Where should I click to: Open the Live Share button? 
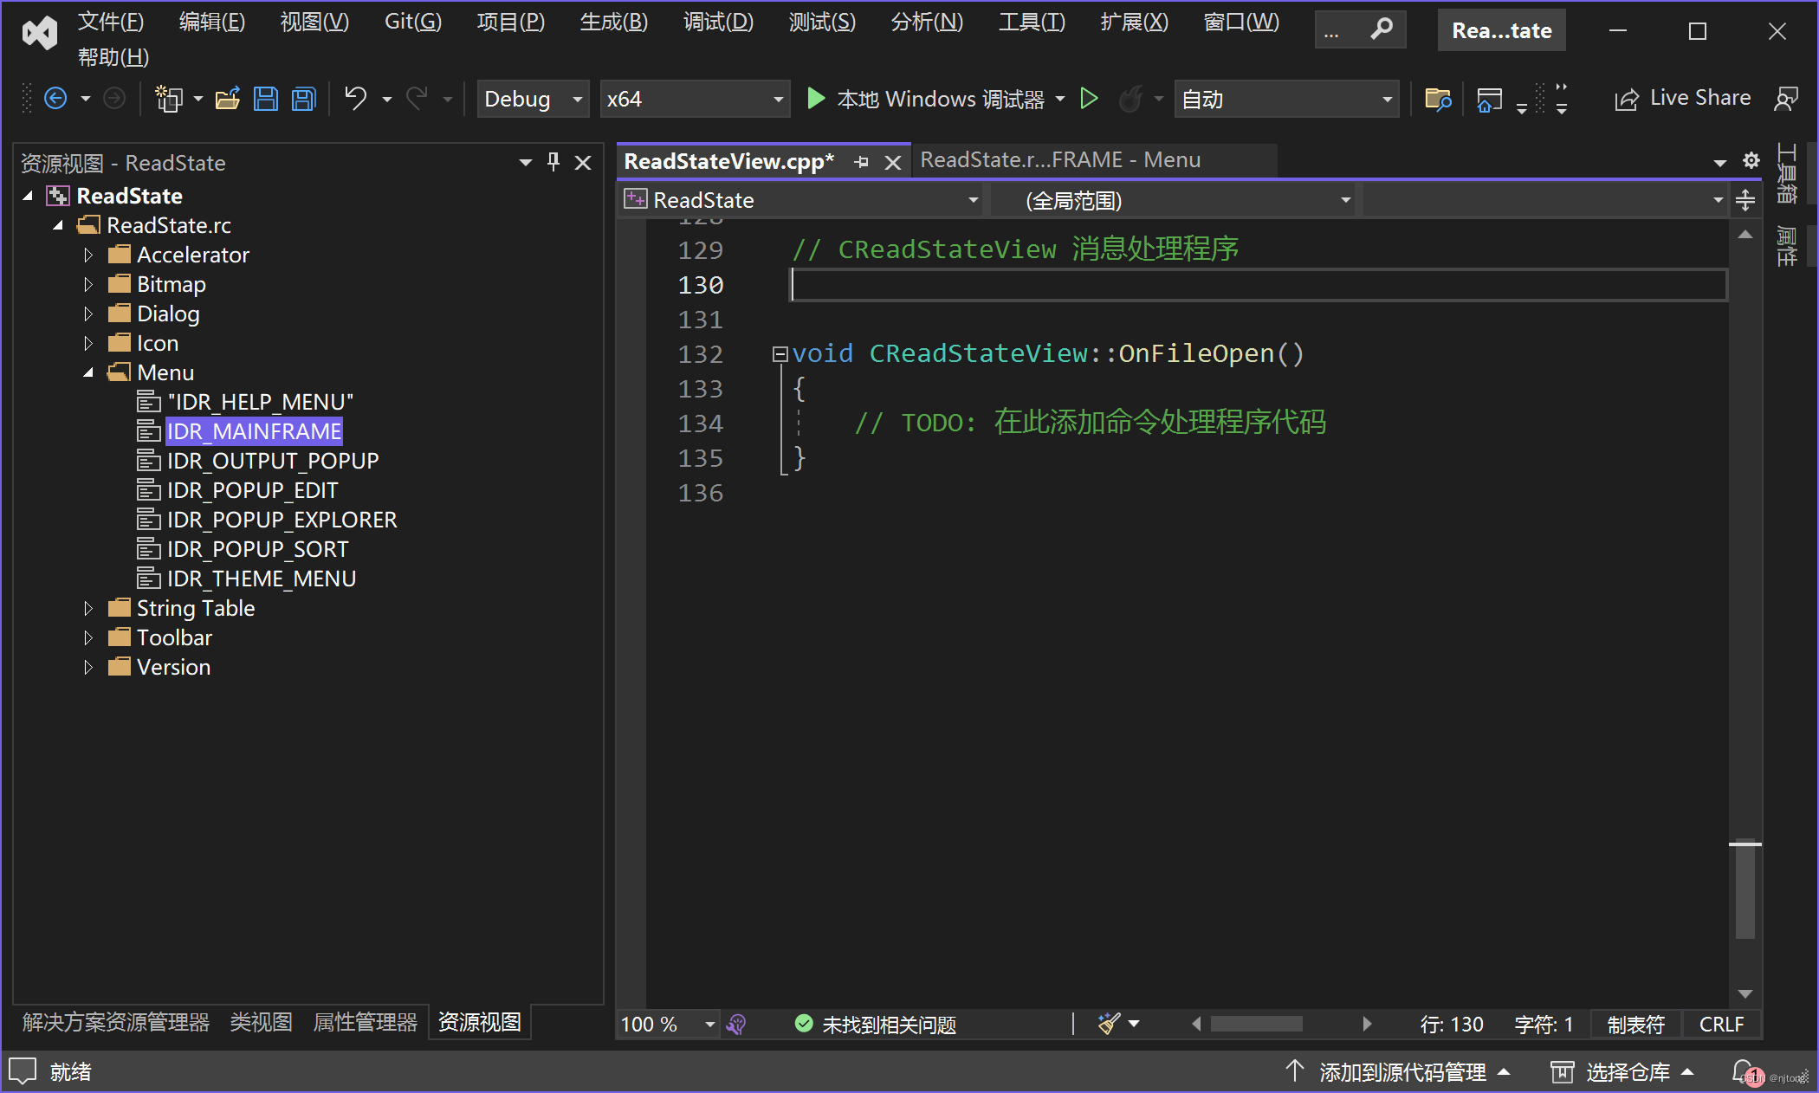(x=1682, y=99)
